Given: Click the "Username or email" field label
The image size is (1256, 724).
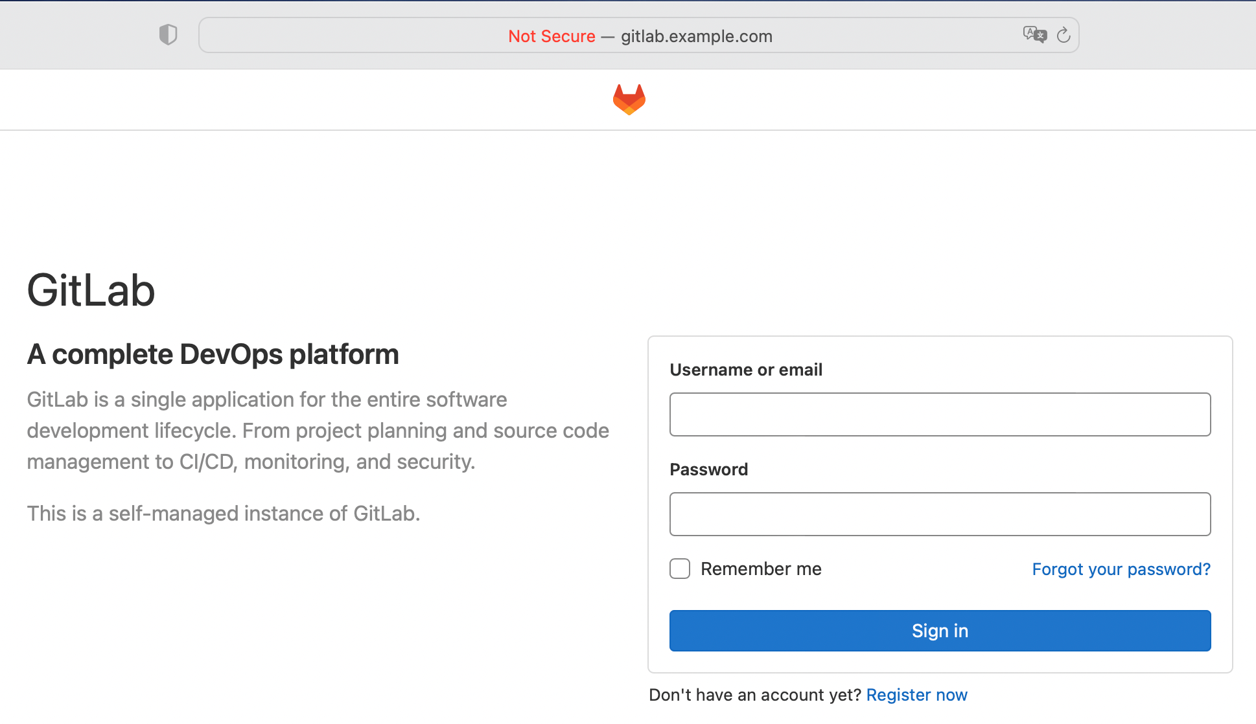Looking at the screenshot, I should point(746,369).
